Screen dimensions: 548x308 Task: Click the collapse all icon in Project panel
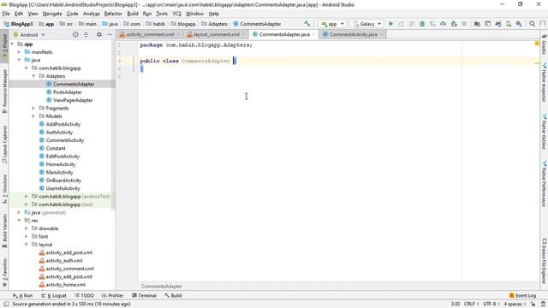point(86,34)
